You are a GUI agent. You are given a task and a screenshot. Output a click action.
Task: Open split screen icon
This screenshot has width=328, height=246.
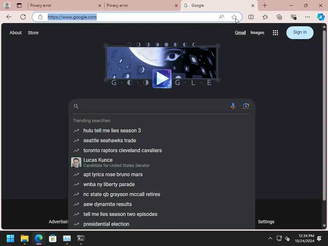coord(251,17)
